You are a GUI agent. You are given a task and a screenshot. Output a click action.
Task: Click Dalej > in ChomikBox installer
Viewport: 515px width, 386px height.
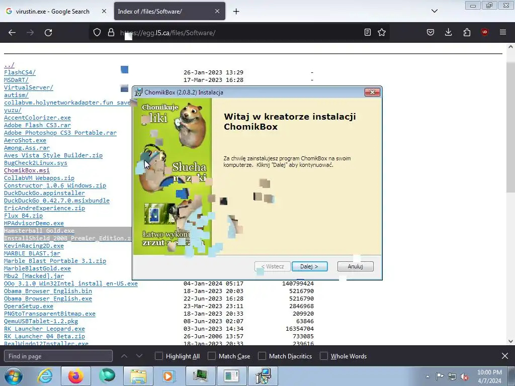pos(309,266)
